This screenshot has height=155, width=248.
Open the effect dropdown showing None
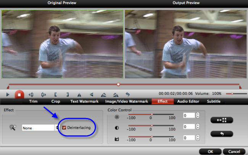tap(40, 128)
